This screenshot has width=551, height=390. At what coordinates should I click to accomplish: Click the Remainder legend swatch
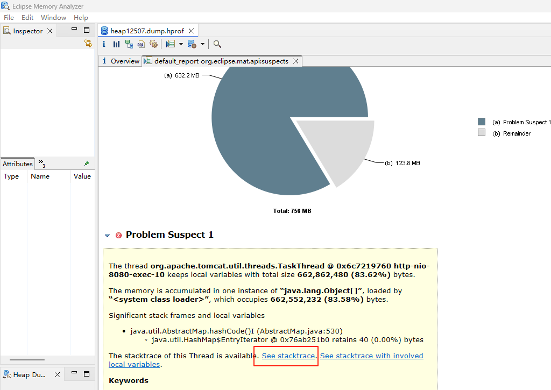482,132
